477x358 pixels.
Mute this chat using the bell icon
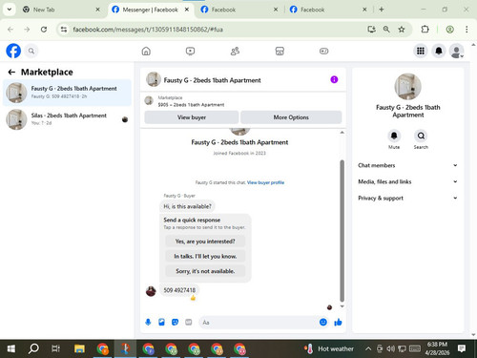tap(394, 136)
